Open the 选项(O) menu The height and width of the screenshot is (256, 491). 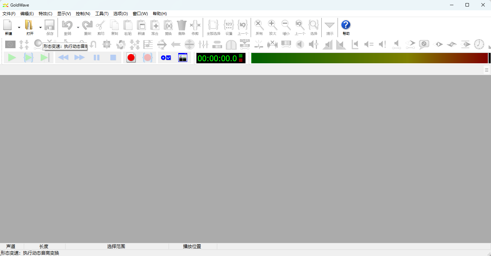point(121,14)
